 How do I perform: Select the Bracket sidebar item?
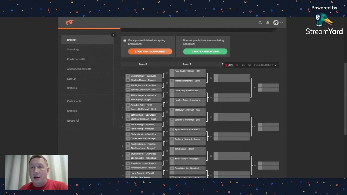point(87,40)
